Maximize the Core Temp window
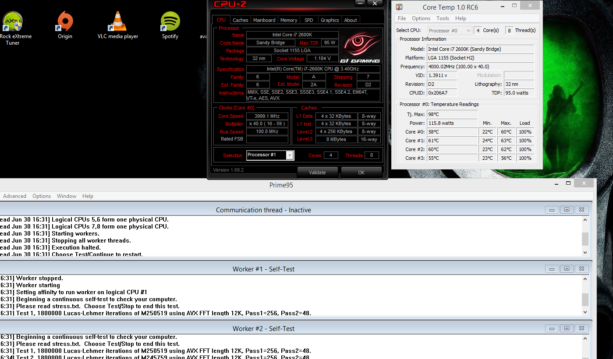613x359 pixels. 514,6
